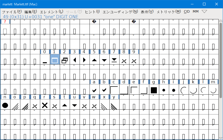Viewport: 223px width, 140px height.
Task: Select the left arrow glyph under label 3
Action: click(75, 59)
